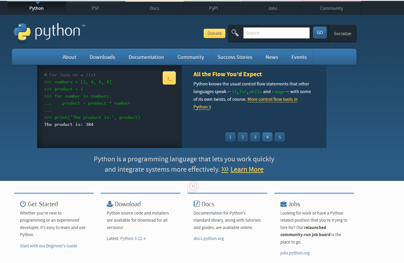The height and width of the screenshot is (263, 404).
Task: Click the Get Started power icon
Action: [23, 204]
